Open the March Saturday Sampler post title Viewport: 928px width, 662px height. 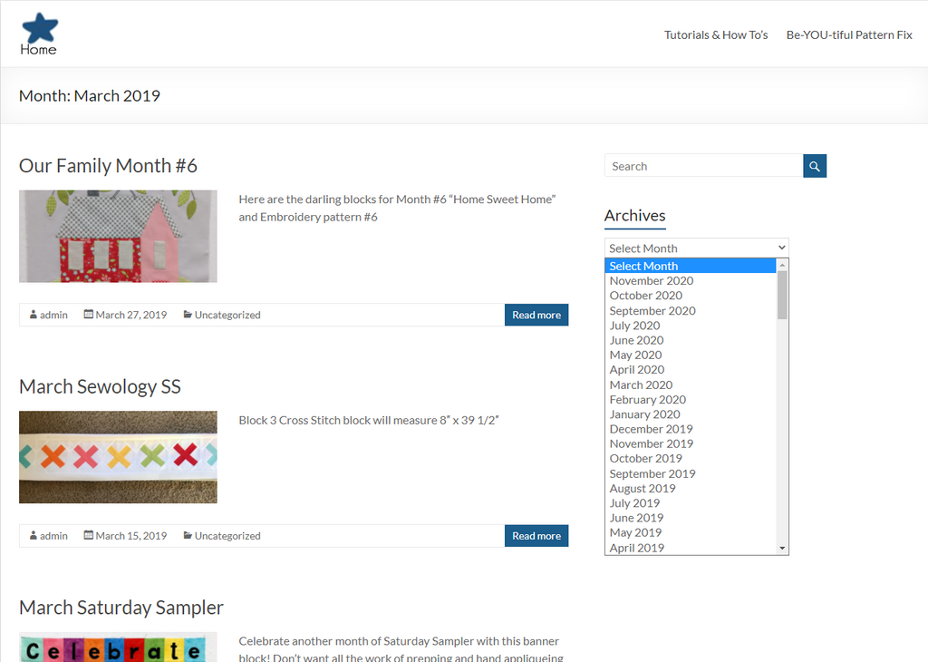click(121, 608)
